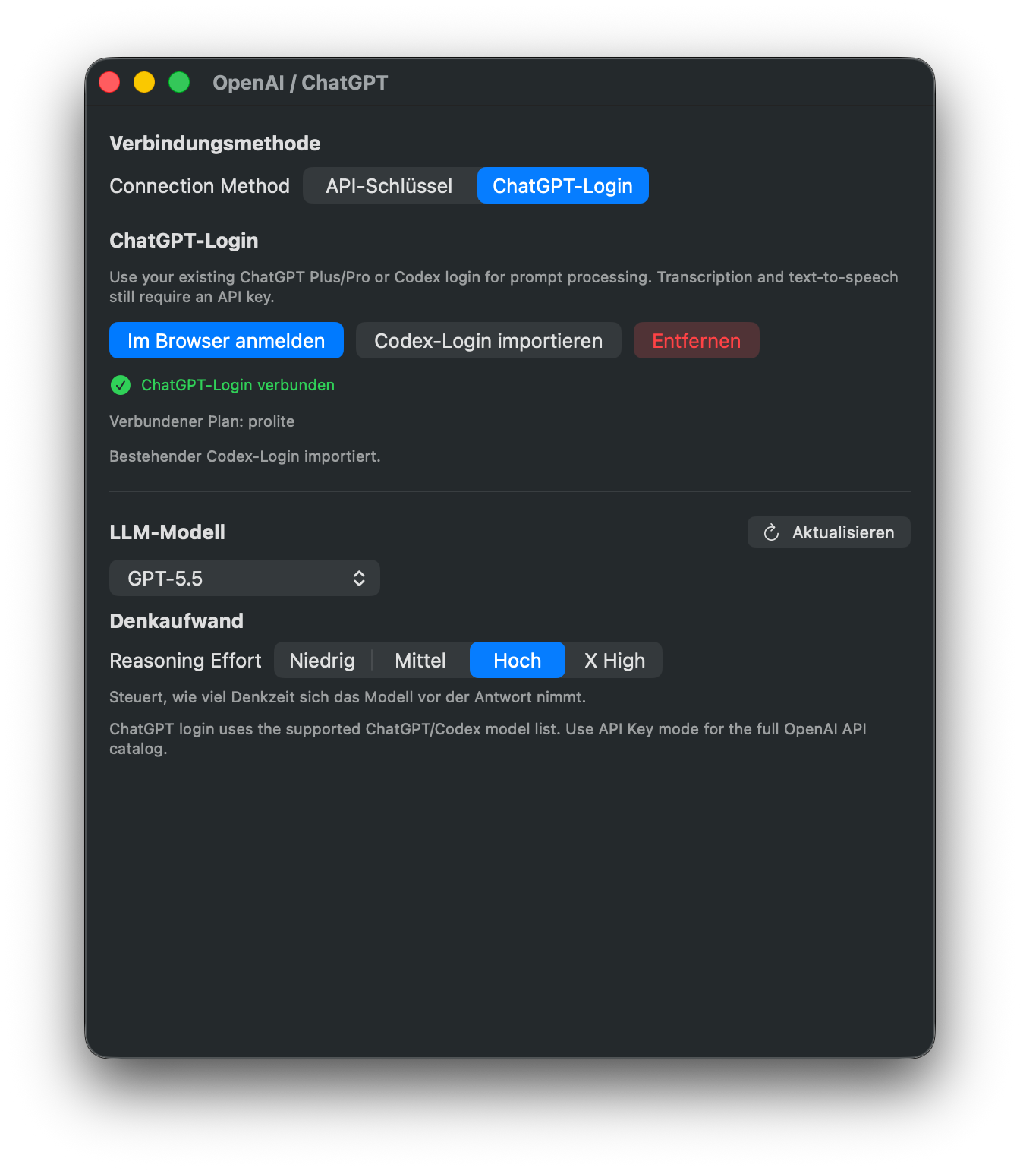The width and height of the screenshot is (1020, 1171).
Task: Click the ChatGPT-Login verbunden status text
Action: 238,385
